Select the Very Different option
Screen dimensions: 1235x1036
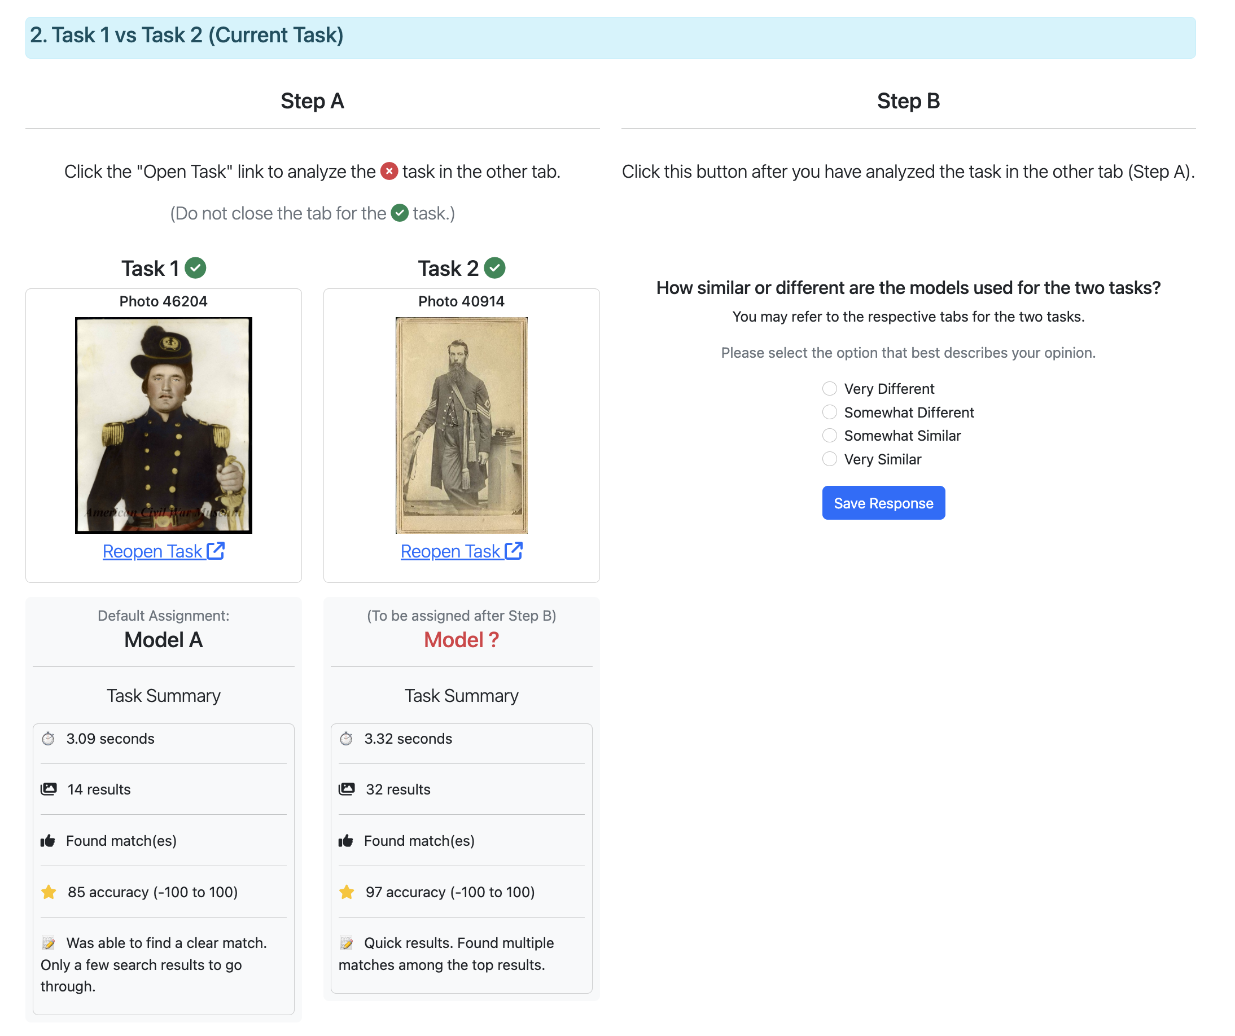point(829,389)
